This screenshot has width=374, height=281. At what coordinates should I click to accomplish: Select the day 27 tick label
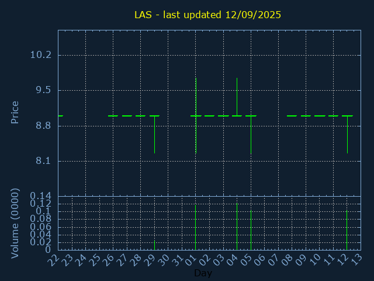pyautogui.click(x=122, y=260)
